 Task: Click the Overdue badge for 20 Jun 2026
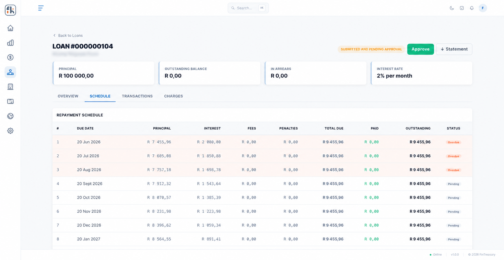[x=453, y=142]
